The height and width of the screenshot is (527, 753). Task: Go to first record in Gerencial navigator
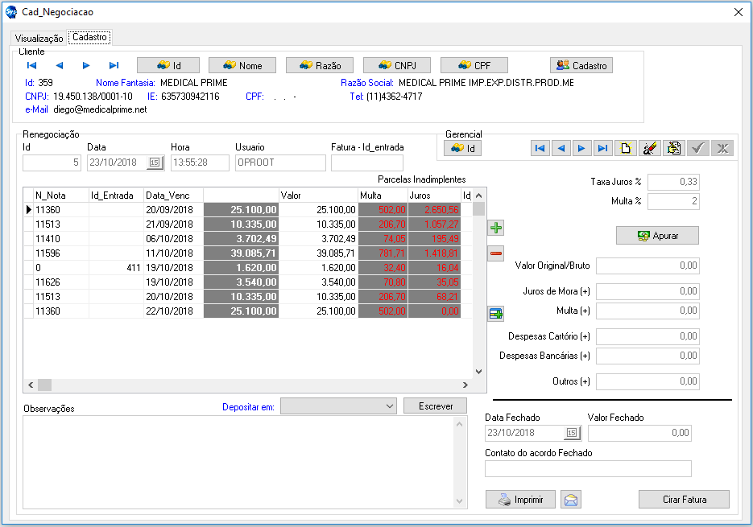(540, 148)
